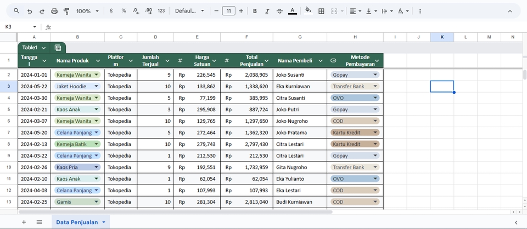Select the paint format roller icon
Image resolution: width=527 pixels, height=229 pixels.
[x=66, y=11]
